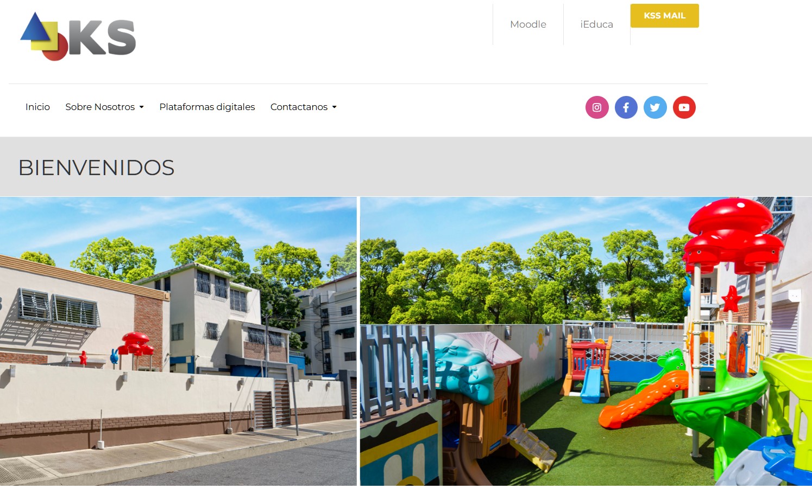Expand the Sobre Nosotros dropdown arrow
This screenshot has width=812, height=495.
point(142,107)
